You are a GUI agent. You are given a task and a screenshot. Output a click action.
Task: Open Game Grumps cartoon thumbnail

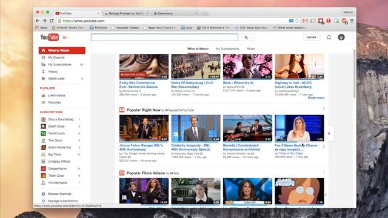coord(299,191)
